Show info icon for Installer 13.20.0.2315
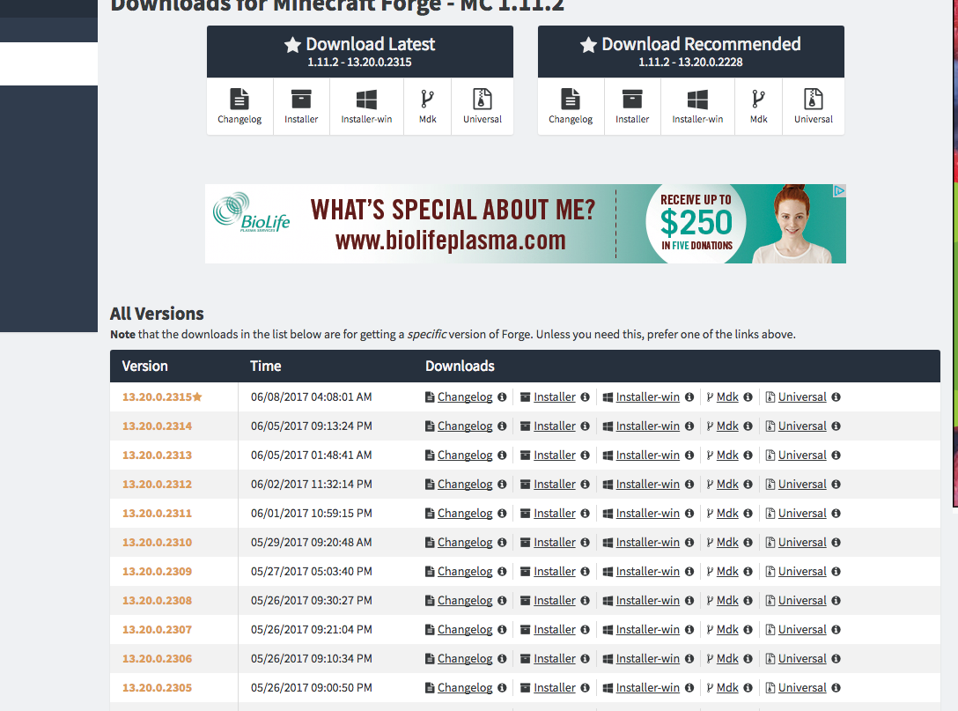The width and height of the screenshot is (958, 711). [586, 396]
